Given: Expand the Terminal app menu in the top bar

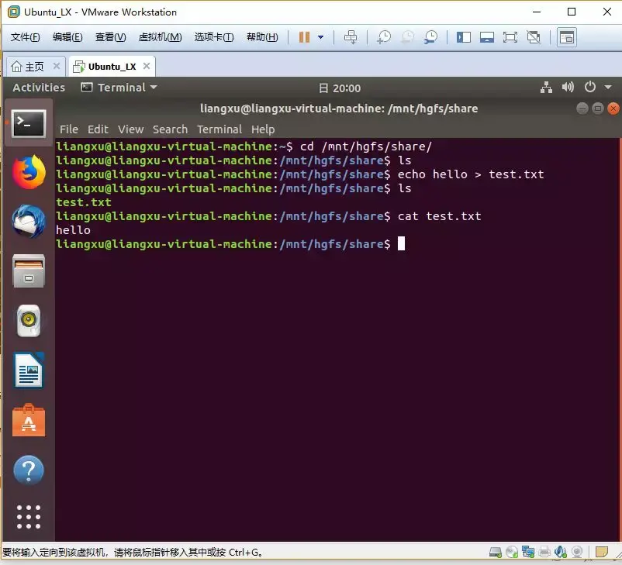Looking at the screenshot, I should coord(119,88).
